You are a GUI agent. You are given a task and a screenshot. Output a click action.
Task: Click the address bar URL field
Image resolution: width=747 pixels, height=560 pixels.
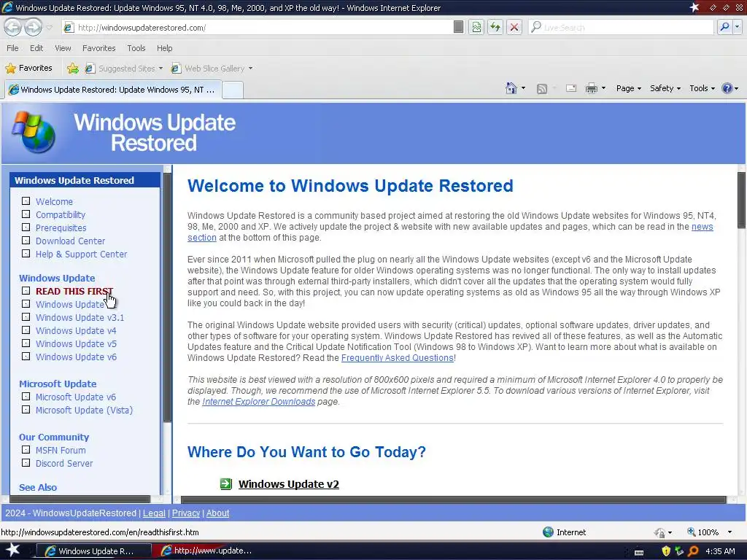[x=258, y=28]
